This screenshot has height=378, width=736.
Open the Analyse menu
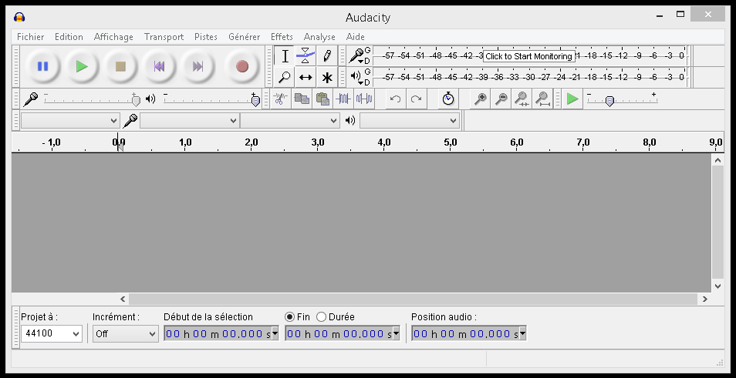point(319,36)
